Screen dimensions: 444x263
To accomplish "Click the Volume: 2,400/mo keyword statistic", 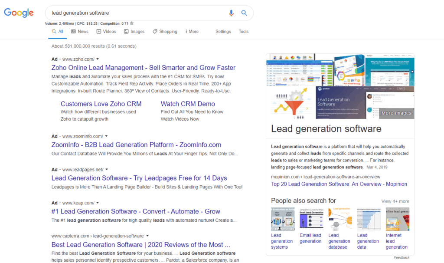I will tap(59, 23).
